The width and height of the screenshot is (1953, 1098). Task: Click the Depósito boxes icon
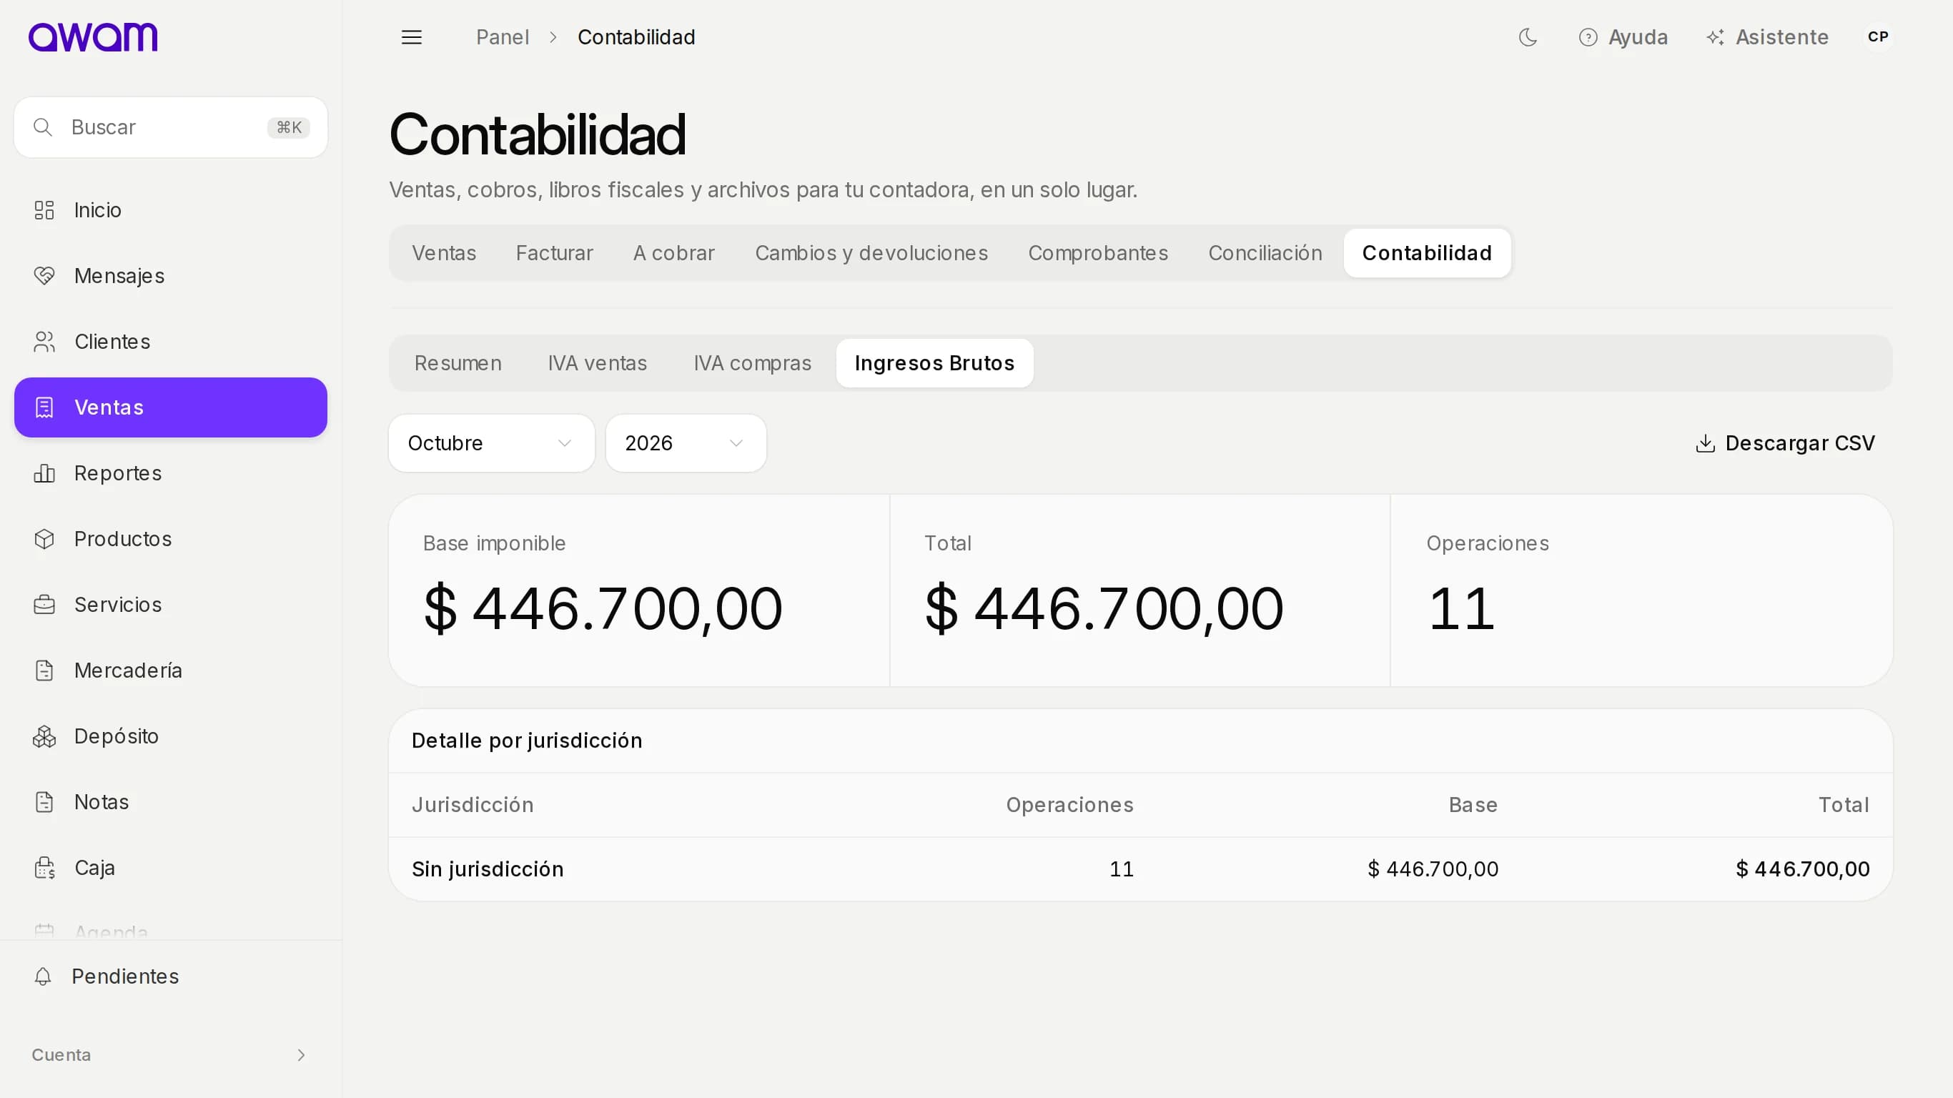(44, 736)
